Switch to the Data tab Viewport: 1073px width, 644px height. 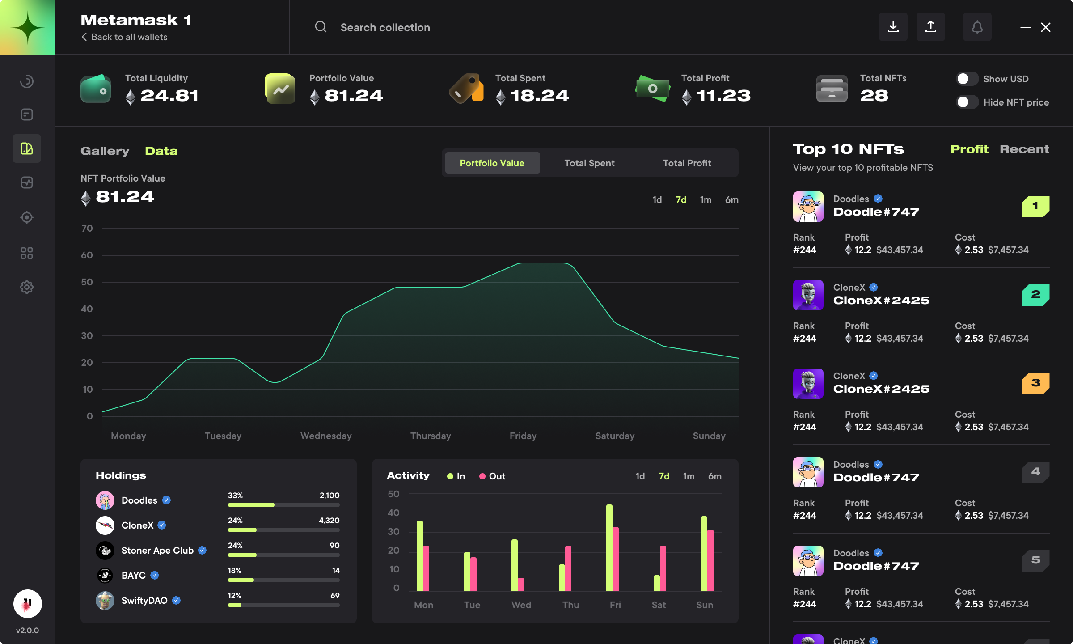click(x=161, y=151)
